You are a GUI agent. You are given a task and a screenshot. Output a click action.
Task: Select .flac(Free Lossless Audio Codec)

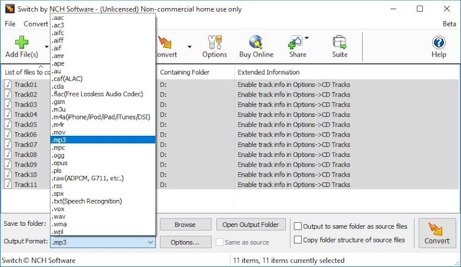pos(103,94)
